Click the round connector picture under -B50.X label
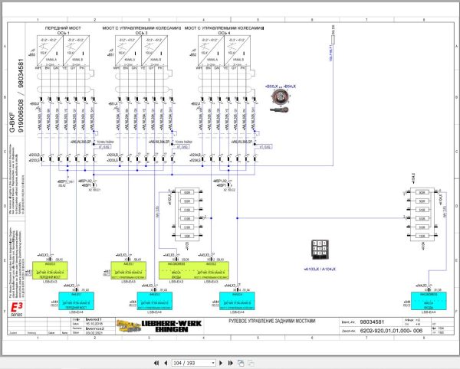This screenshot has width=460, height=369. click(280, 96)
